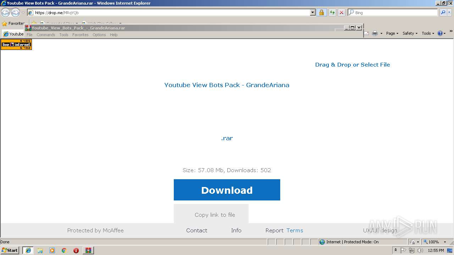Click the printer icon in command bar
Image resolution: width=454 pixels, height=255 pixels.
pos(375,33)
